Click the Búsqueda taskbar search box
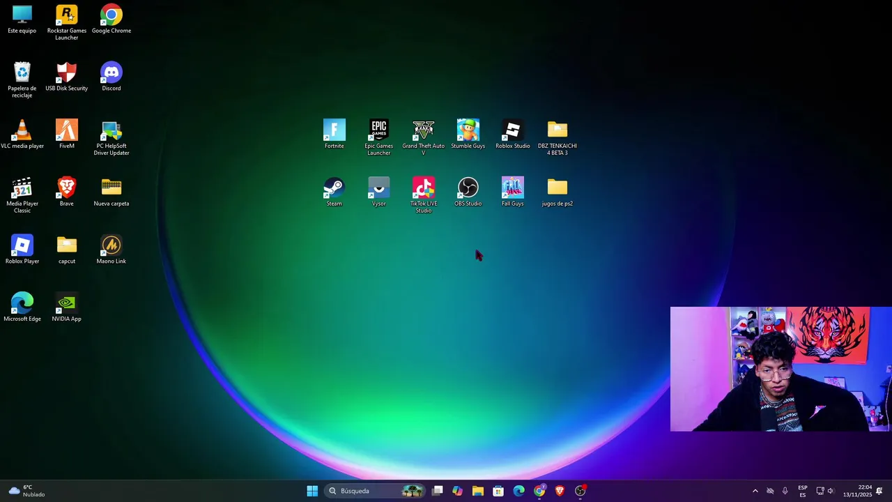 click(x=375, y=491)
